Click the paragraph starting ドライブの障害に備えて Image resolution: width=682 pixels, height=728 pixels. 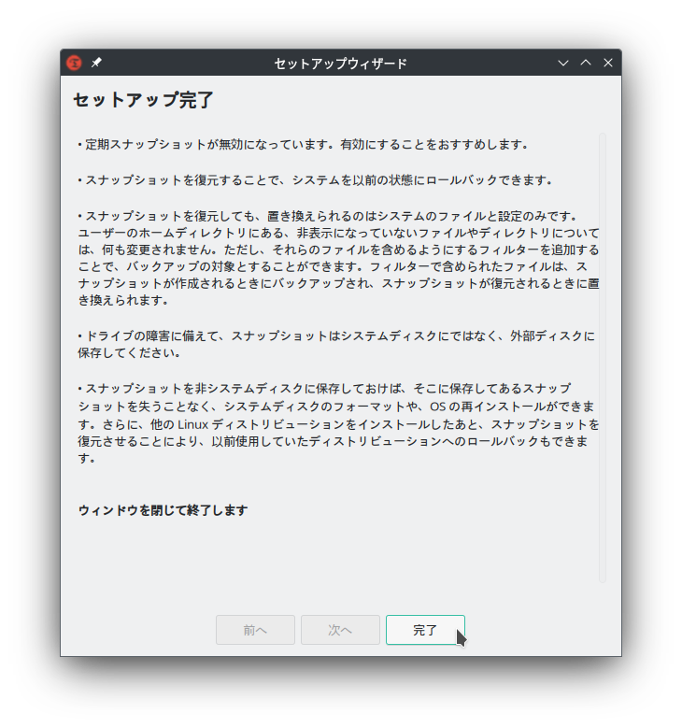click(336, 344)
